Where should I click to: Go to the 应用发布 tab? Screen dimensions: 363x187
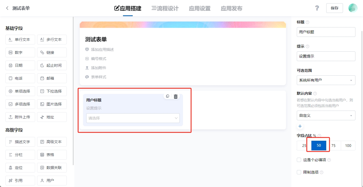(x=231, y=8)
